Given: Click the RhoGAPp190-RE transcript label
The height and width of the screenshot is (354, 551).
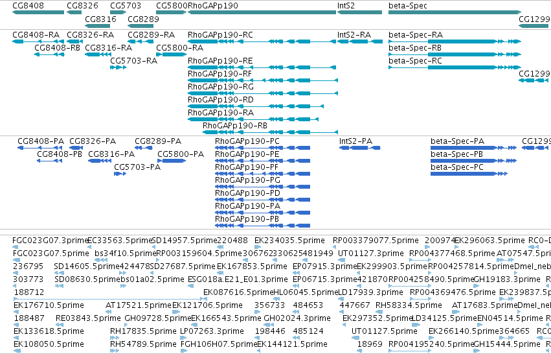Looking at the screenshot, I should (x=220, y=61).
